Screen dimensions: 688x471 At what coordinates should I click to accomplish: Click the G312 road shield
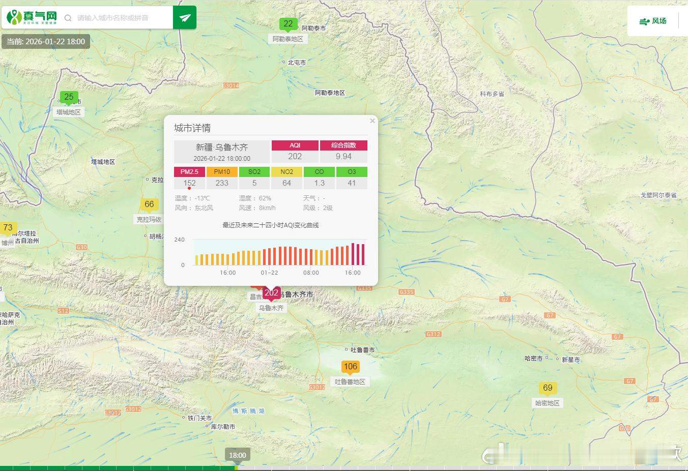coord(434,334)
